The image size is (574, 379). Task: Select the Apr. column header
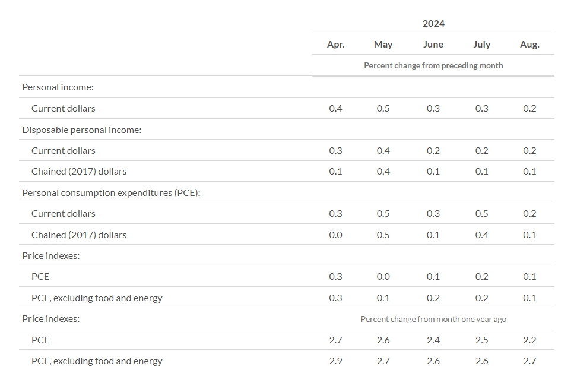[x=335, y=45]
